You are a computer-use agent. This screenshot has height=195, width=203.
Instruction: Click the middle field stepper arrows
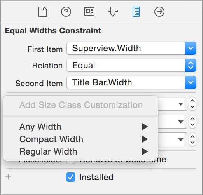point(192,122)
